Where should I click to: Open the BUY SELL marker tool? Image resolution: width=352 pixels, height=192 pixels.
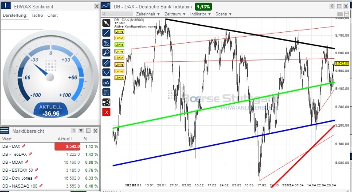[x=106, y=92]
